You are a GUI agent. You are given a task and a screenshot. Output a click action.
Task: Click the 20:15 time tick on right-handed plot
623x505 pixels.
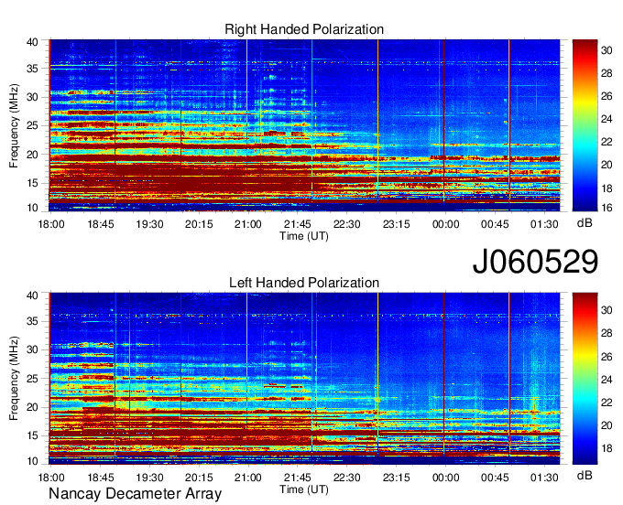199,224
